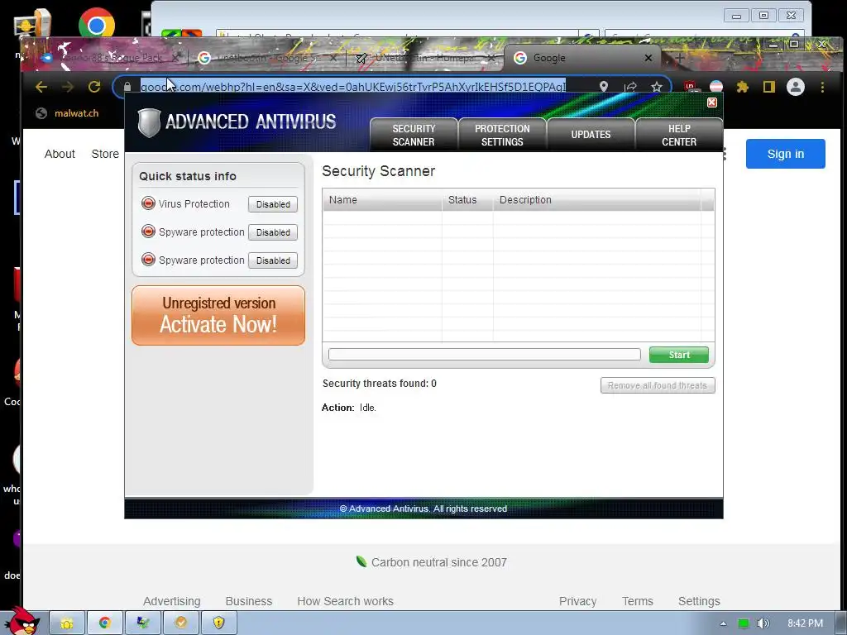Screen dimensions: 847x635
Task: Open the About link on Google
Action: tap(60, 154)
